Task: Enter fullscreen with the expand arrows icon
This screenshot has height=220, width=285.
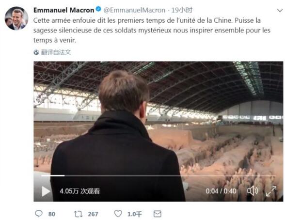Action: [x=271, y=191]
